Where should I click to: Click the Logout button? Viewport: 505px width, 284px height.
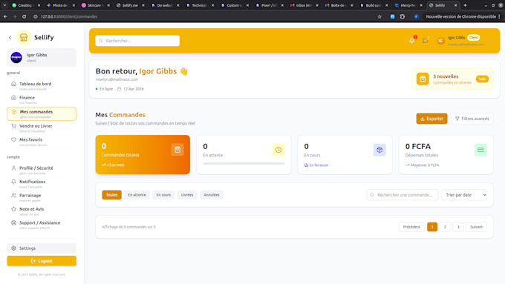click(x=42, y=261)
